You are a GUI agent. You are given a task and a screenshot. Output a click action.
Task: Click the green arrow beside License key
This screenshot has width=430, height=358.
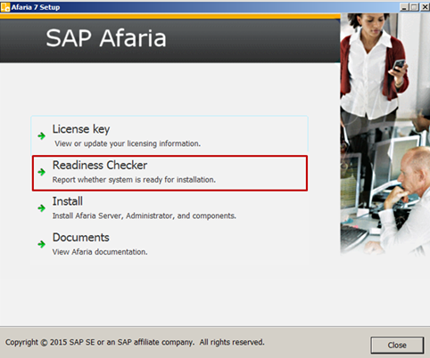pyautogui.click(x=42, y=136)
